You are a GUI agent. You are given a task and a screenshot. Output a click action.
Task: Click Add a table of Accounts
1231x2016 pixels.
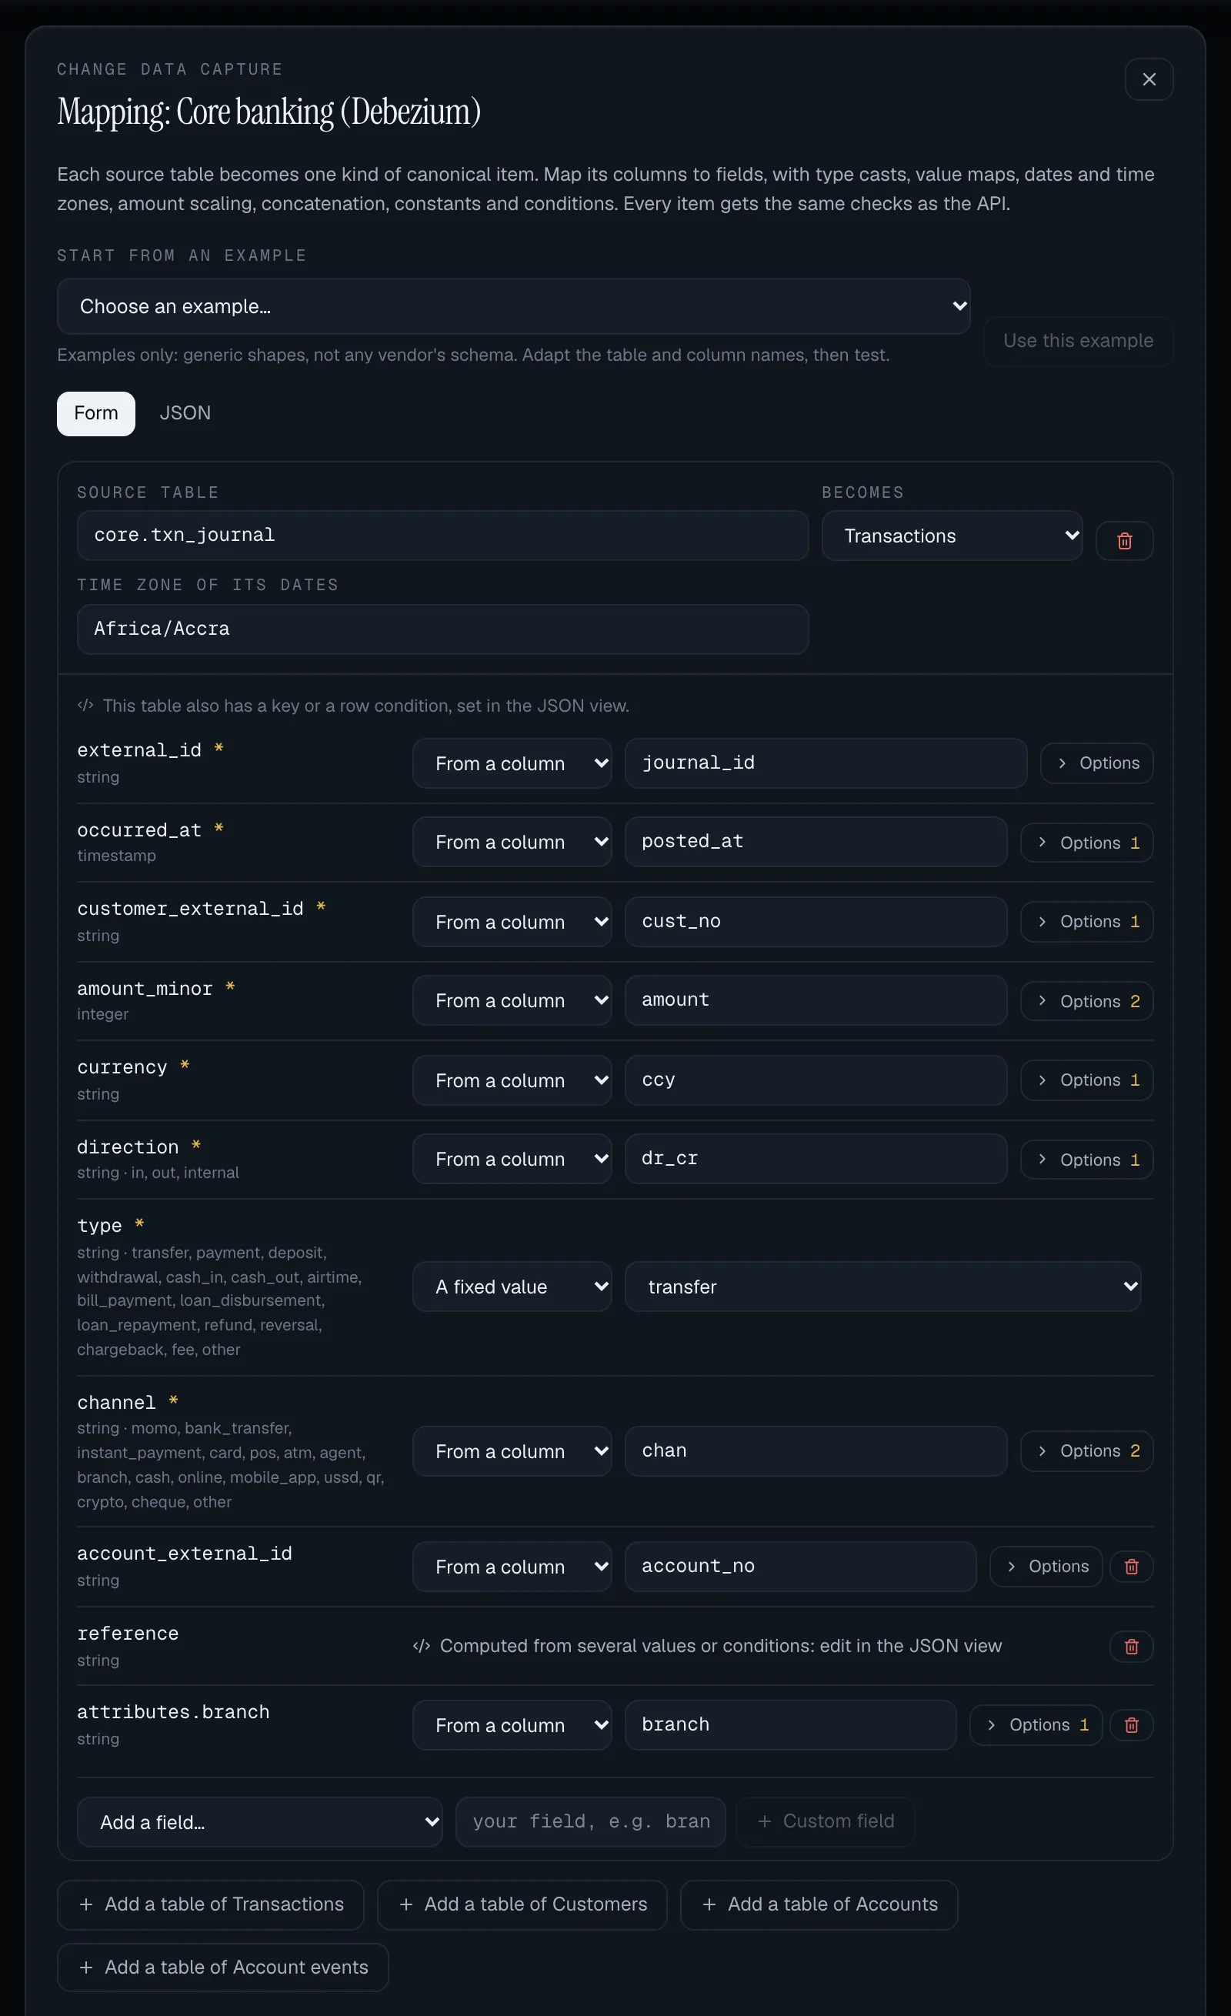[819, 1904]
